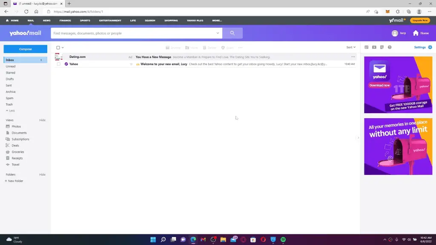Open advanced search dropdown arrow
The height and width of the screenshot is (245, 436).
[218, 33]
